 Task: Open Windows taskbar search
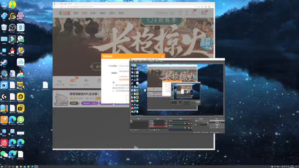[x=6, y=167]
